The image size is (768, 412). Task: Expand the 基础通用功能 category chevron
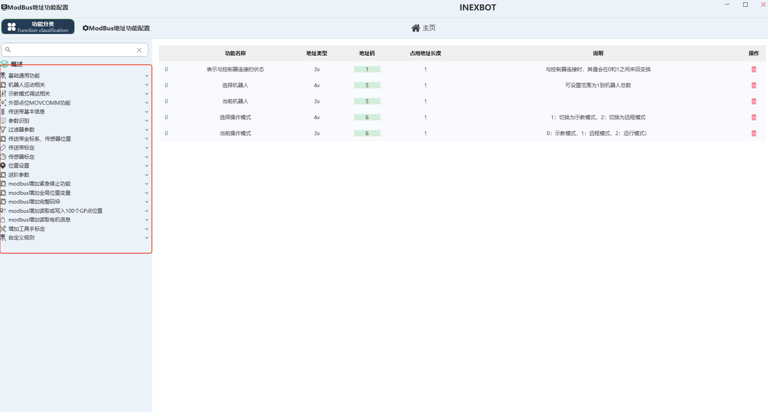147,76
